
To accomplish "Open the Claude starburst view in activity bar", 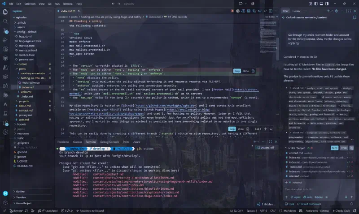I will [x=5, y=95].
